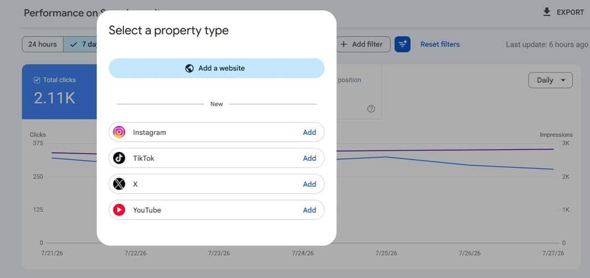The image size is (590, 278).
Task: Click the Add filter button
Action: pos(363,44)
